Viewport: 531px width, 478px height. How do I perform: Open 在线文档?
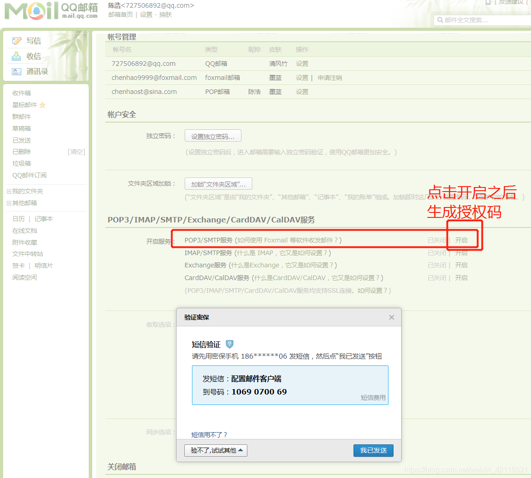coord(25,231)
